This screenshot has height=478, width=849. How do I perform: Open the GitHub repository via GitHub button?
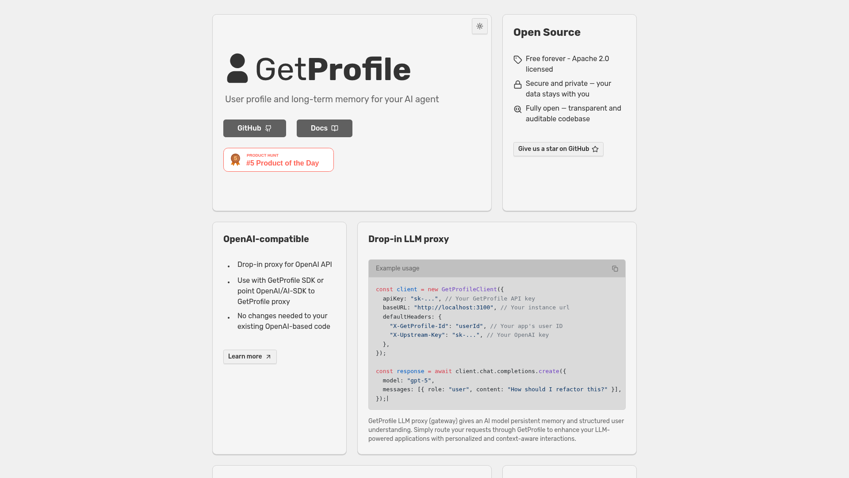[x=254, y=128]
